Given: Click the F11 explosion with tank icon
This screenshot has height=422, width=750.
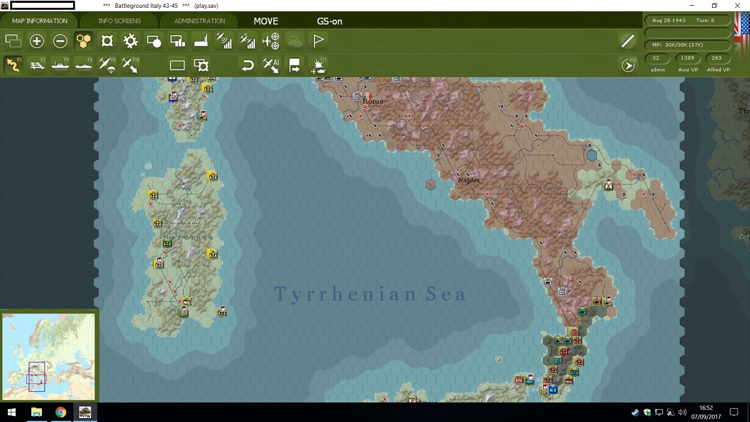Looking at the screenshot, I should [318, 65].
